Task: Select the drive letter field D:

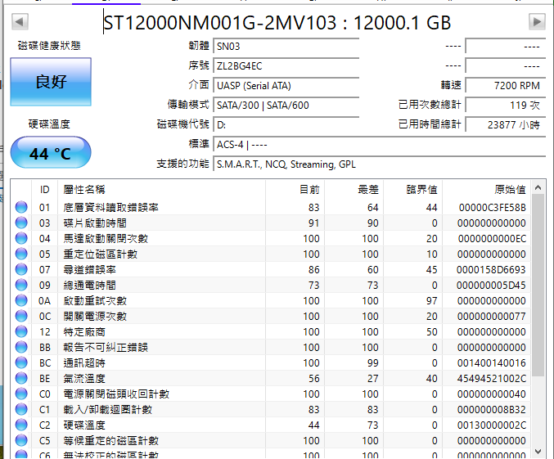Action: [286, 125]
